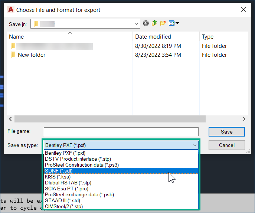Click the dialog resize grip corner
Screen dimensions: 255x213
tap(248, 151)
